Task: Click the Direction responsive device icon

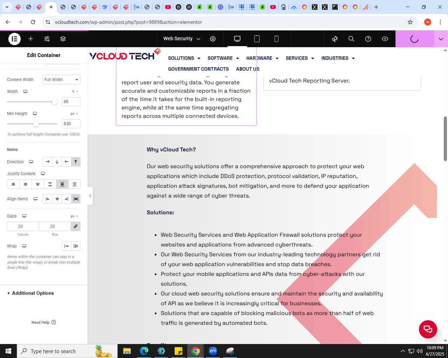Action: [31, 162]
